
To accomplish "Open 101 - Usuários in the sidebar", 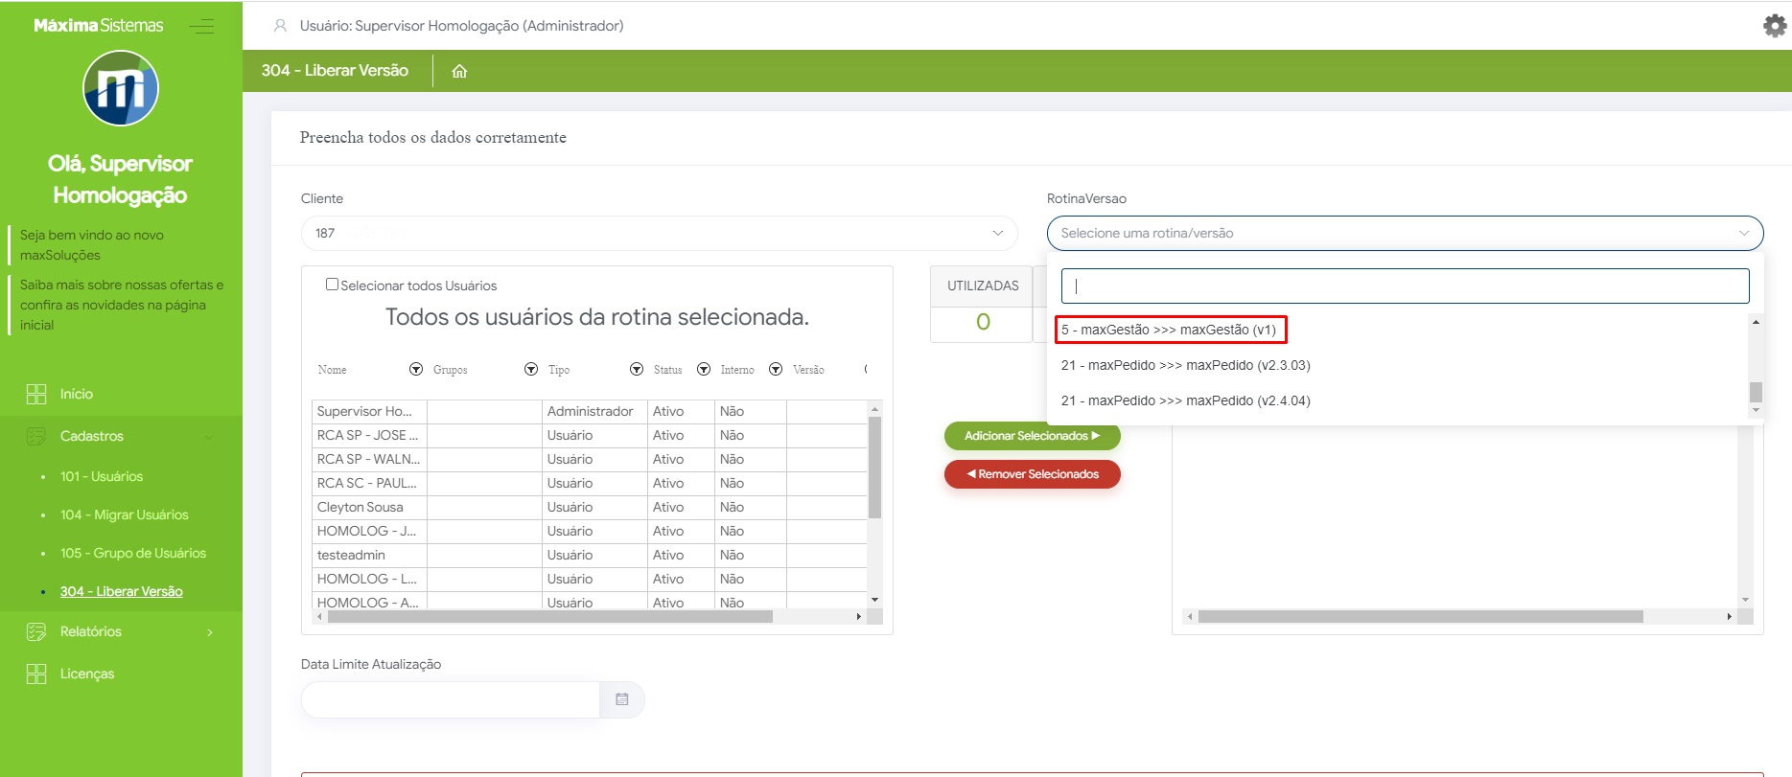I will pyautogui.click(x=102, y=476).
